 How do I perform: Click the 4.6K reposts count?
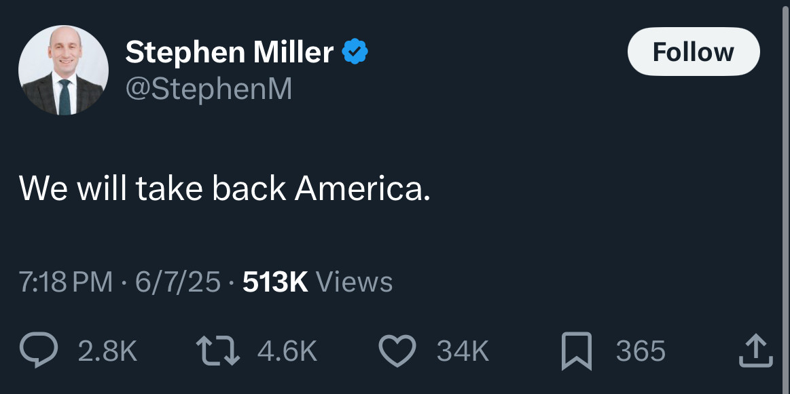pyautogui.click(x=287, y=351)
